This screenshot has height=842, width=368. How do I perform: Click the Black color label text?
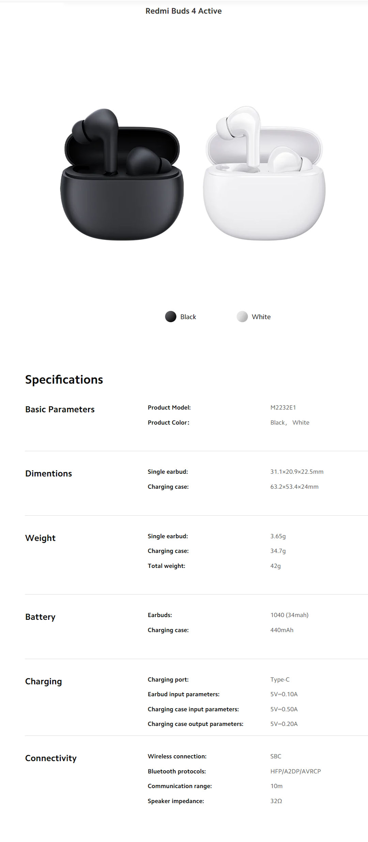(188, 317)
